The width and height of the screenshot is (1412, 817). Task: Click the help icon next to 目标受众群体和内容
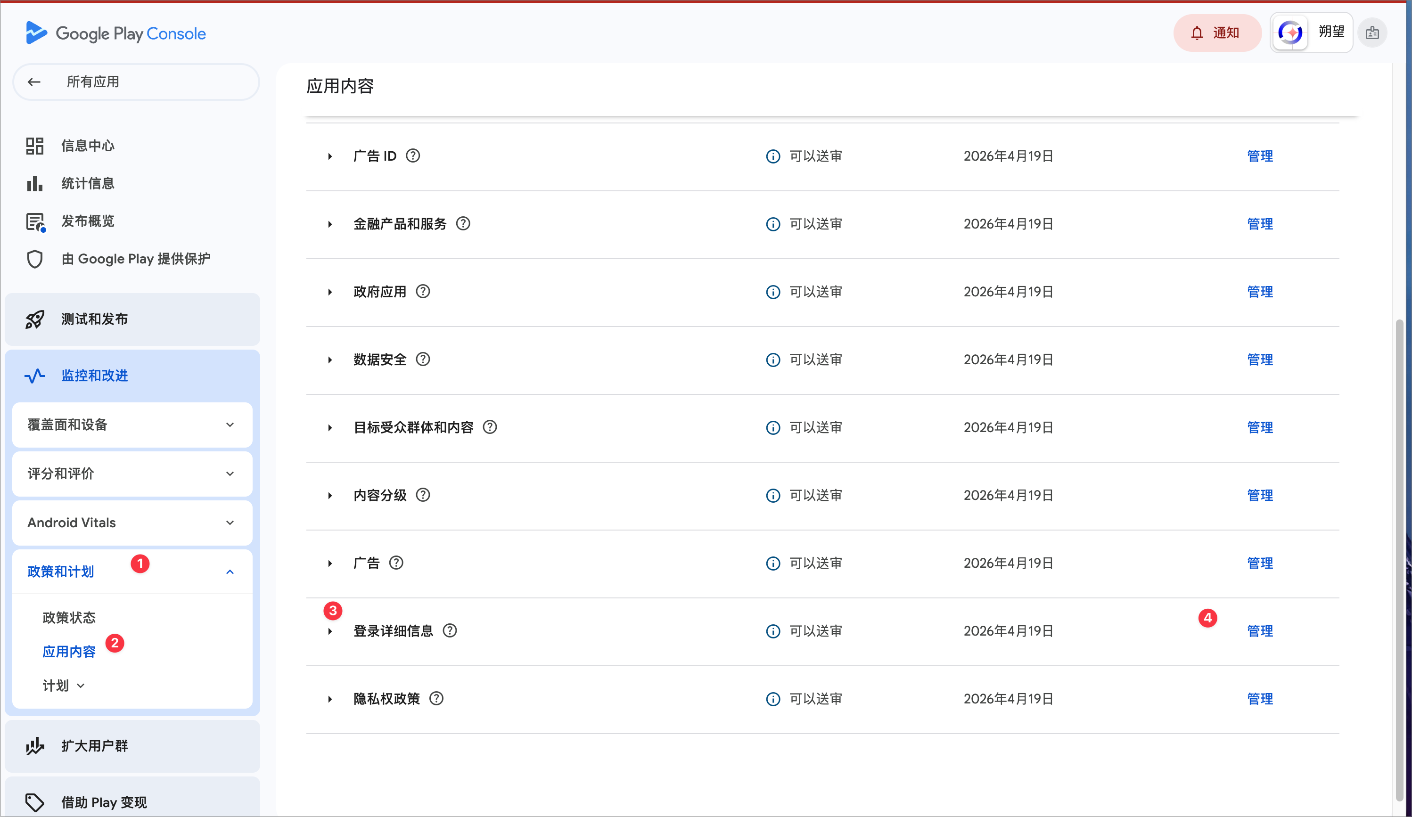490,427
